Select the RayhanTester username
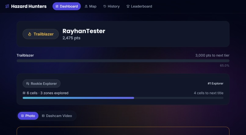 pyautogui.click(x=84, y=31)
